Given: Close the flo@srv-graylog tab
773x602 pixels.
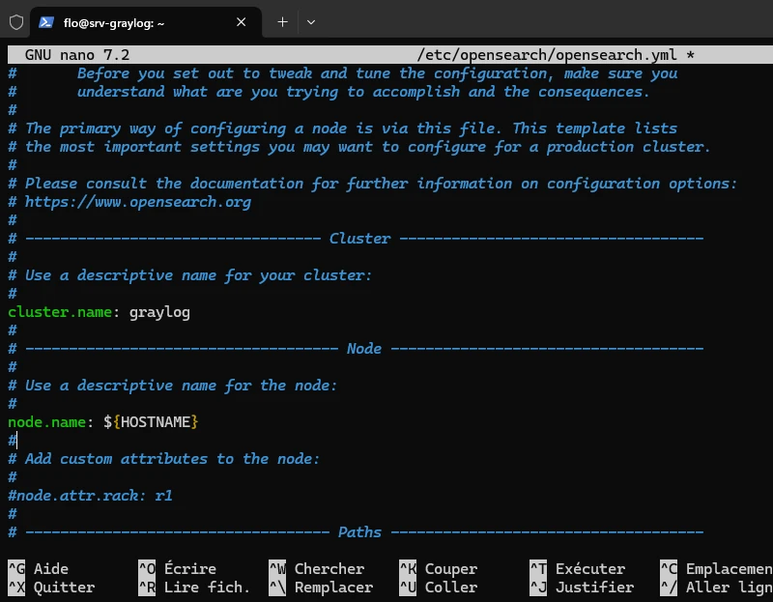Looking at the screenshot, I should (x=242, y=21).
